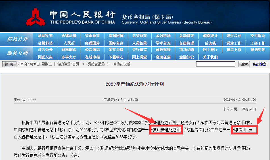Image resolution: width=270 pixels, height=160 pixels.
Task: Choose 关于我们 menu entry
Action: point(210,57)
